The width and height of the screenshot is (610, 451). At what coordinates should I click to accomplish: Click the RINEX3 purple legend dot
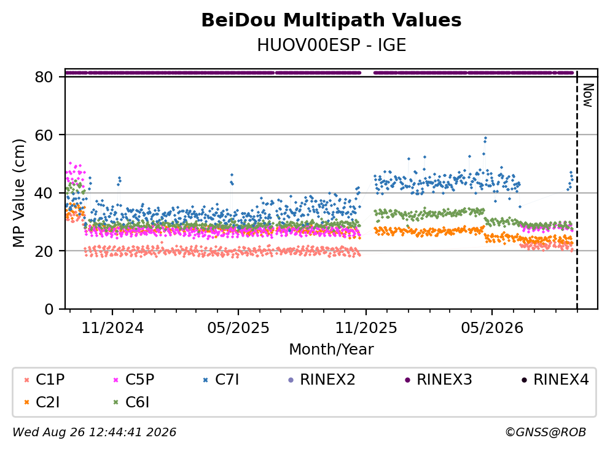(408, 380)
